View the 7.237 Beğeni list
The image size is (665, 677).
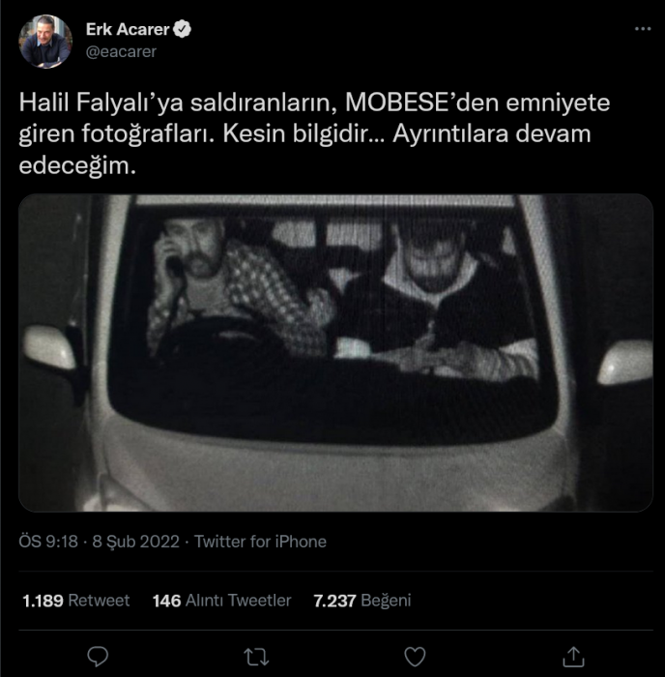[x=362, y=601]
